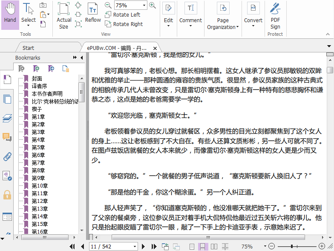Click the previous view icon
Image resolution: width=334 pixels, height=251 pixels.
(x=165, y=246)
